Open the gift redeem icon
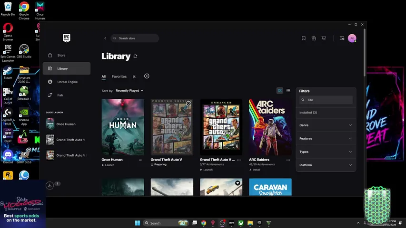 (x=314, y=38)
